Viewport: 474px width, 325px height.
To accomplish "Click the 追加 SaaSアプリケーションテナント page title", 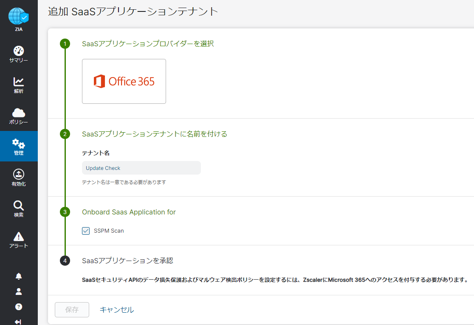I will click(133, 11).
